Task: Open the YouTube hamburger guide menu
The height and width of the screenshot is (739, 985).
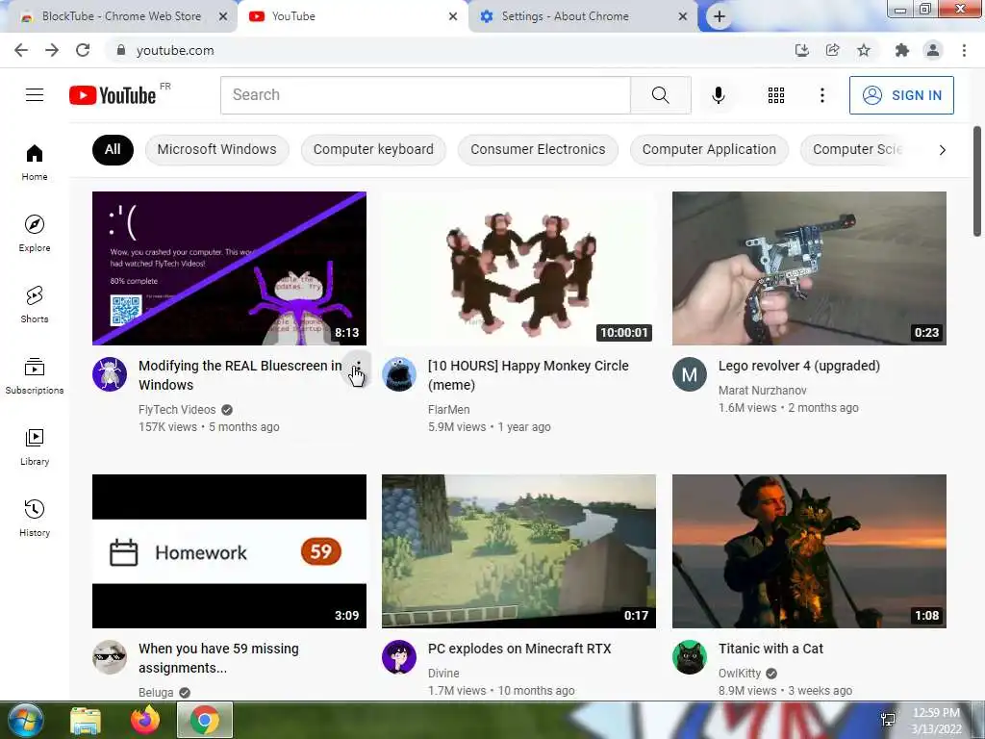Action: coord(35,95)
